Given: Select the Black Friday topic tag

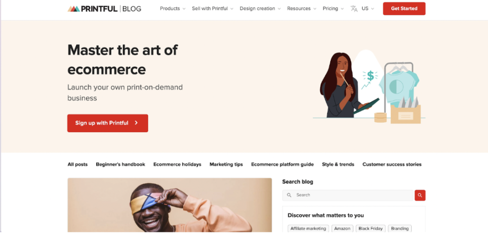Looking at the screenshot, I should 370,229.
